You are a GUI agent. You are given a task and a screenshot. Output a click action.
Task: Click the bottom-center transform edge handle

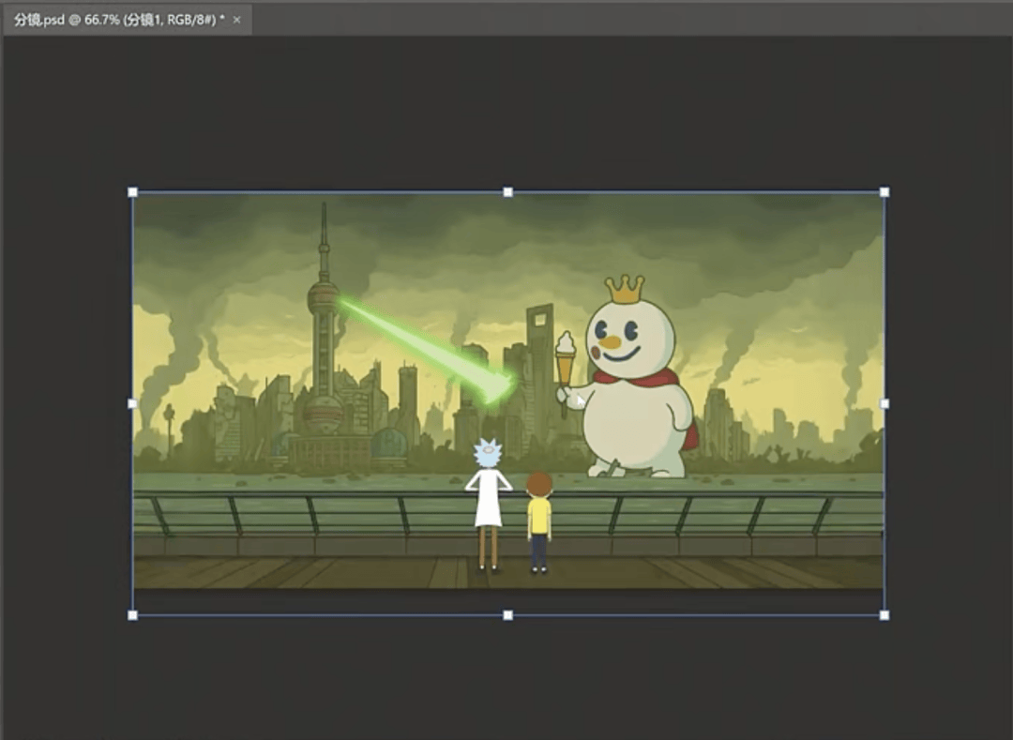508,615
